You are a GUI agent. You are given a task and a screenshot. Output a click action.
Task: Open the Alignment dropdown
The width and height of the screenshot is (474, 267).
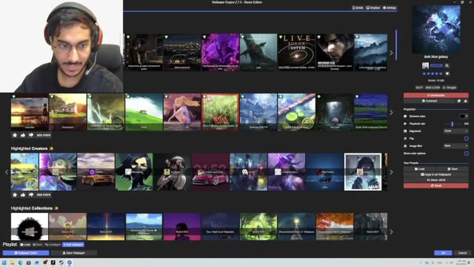pos(456,131)
